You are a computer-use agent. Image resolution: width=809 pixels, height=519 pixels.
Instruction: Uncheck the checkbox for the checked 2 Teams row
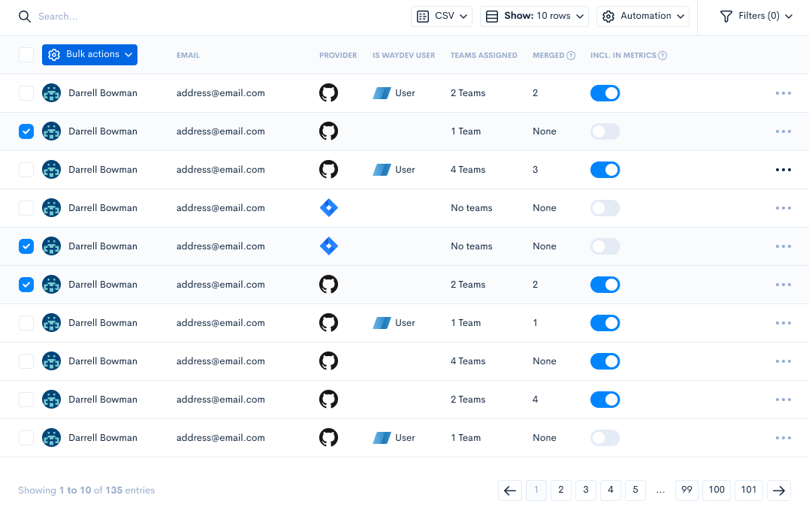pyautogui.click(x=26, y=284)
